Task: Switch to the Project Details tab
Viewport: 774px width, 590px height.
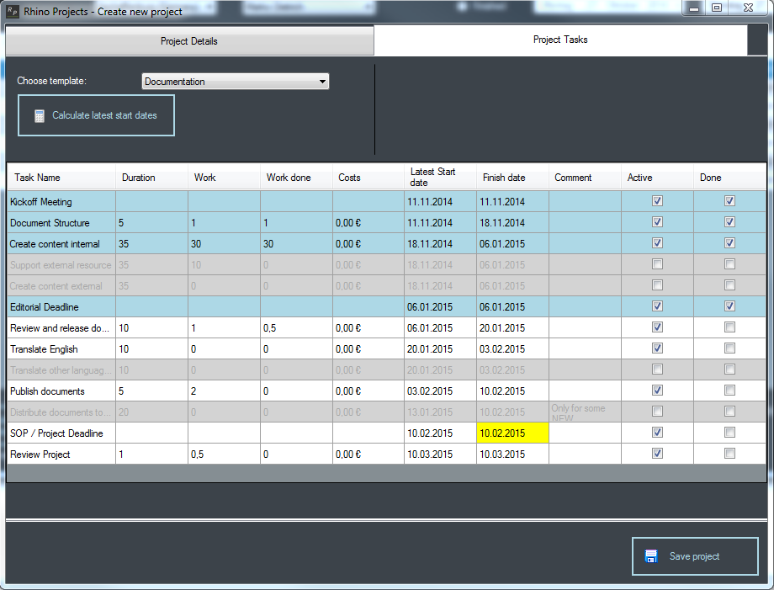Action: click(189, 41)
